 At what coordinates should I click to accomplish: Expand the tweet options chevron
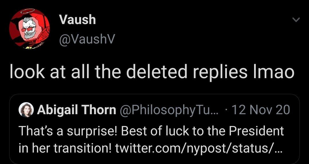(296, 20)
